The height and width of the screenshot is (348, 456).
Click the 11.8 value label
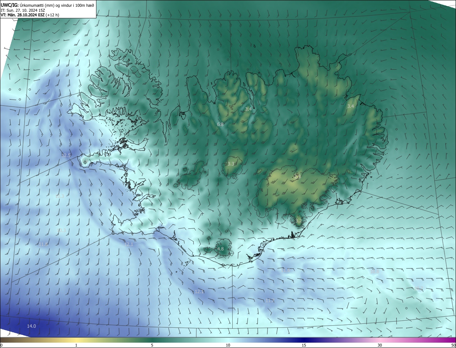43,244
